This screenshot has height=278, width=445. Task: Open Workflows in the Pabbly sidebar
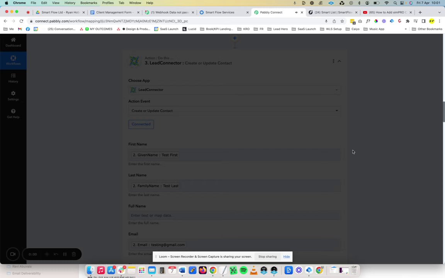click(x=13, y=60)
